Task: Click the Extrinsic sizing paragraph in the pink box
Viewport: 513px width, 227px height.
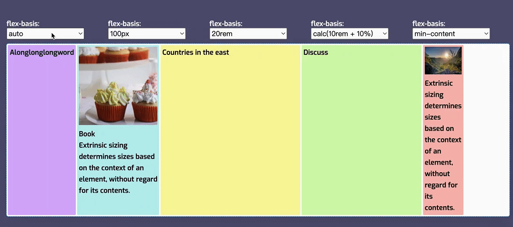Action: (x=443, y=145)
